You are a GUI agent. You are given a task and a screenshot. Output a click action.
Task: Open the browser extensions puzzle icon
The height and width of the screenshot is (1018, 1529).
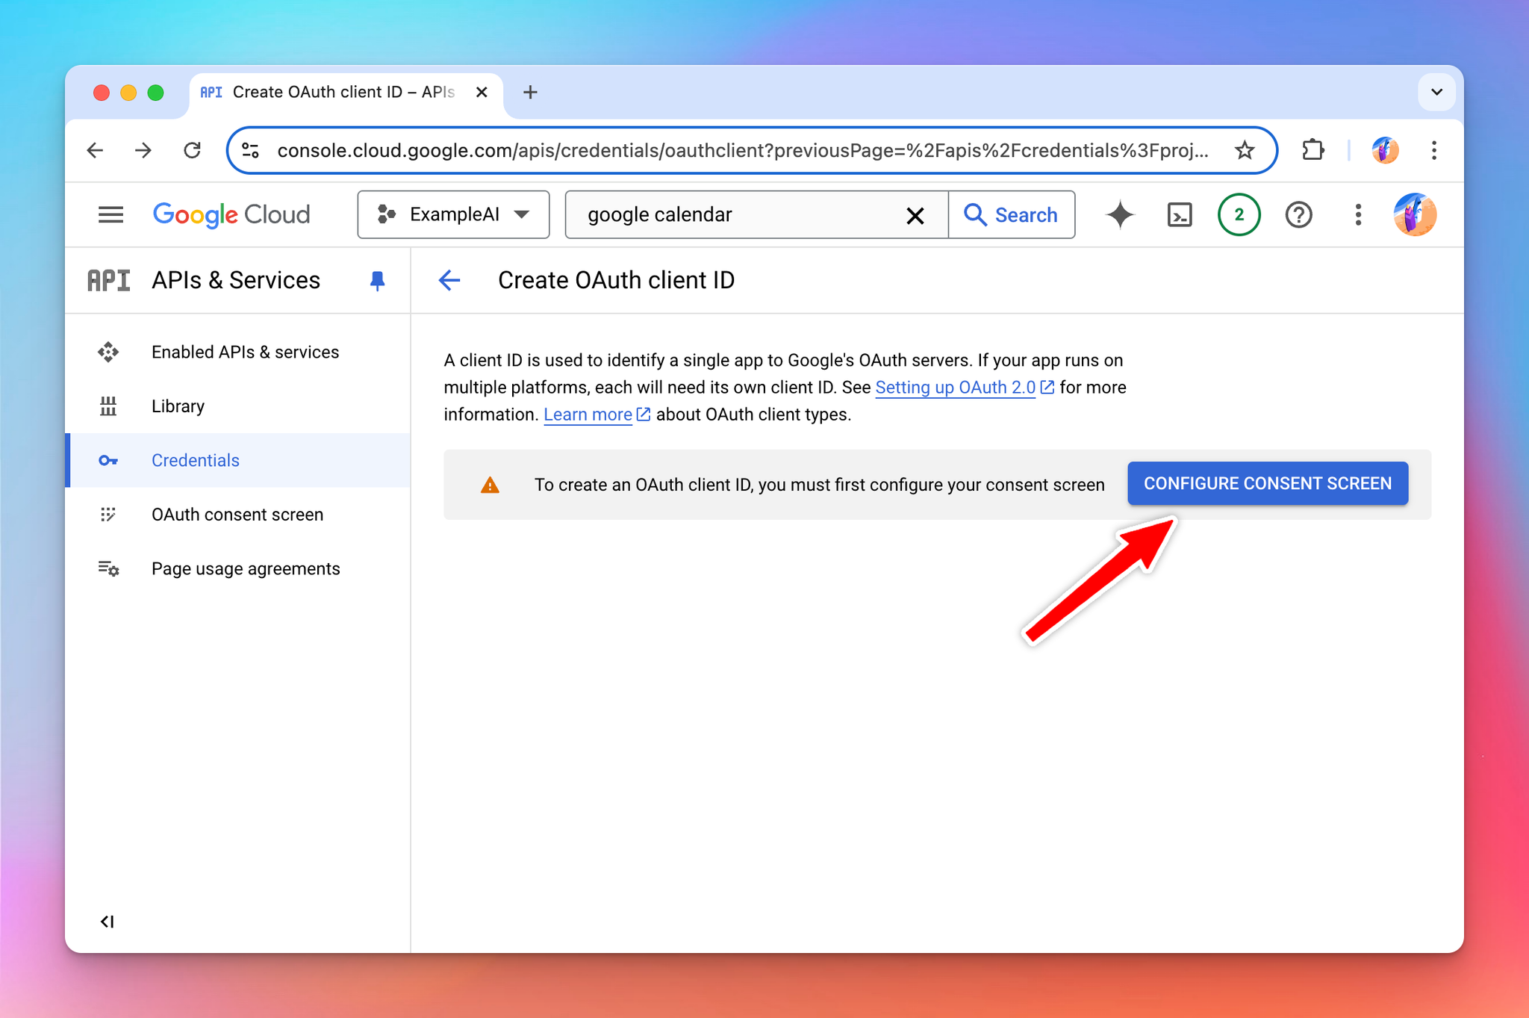pyautogui.click(x=1312, y=151)
